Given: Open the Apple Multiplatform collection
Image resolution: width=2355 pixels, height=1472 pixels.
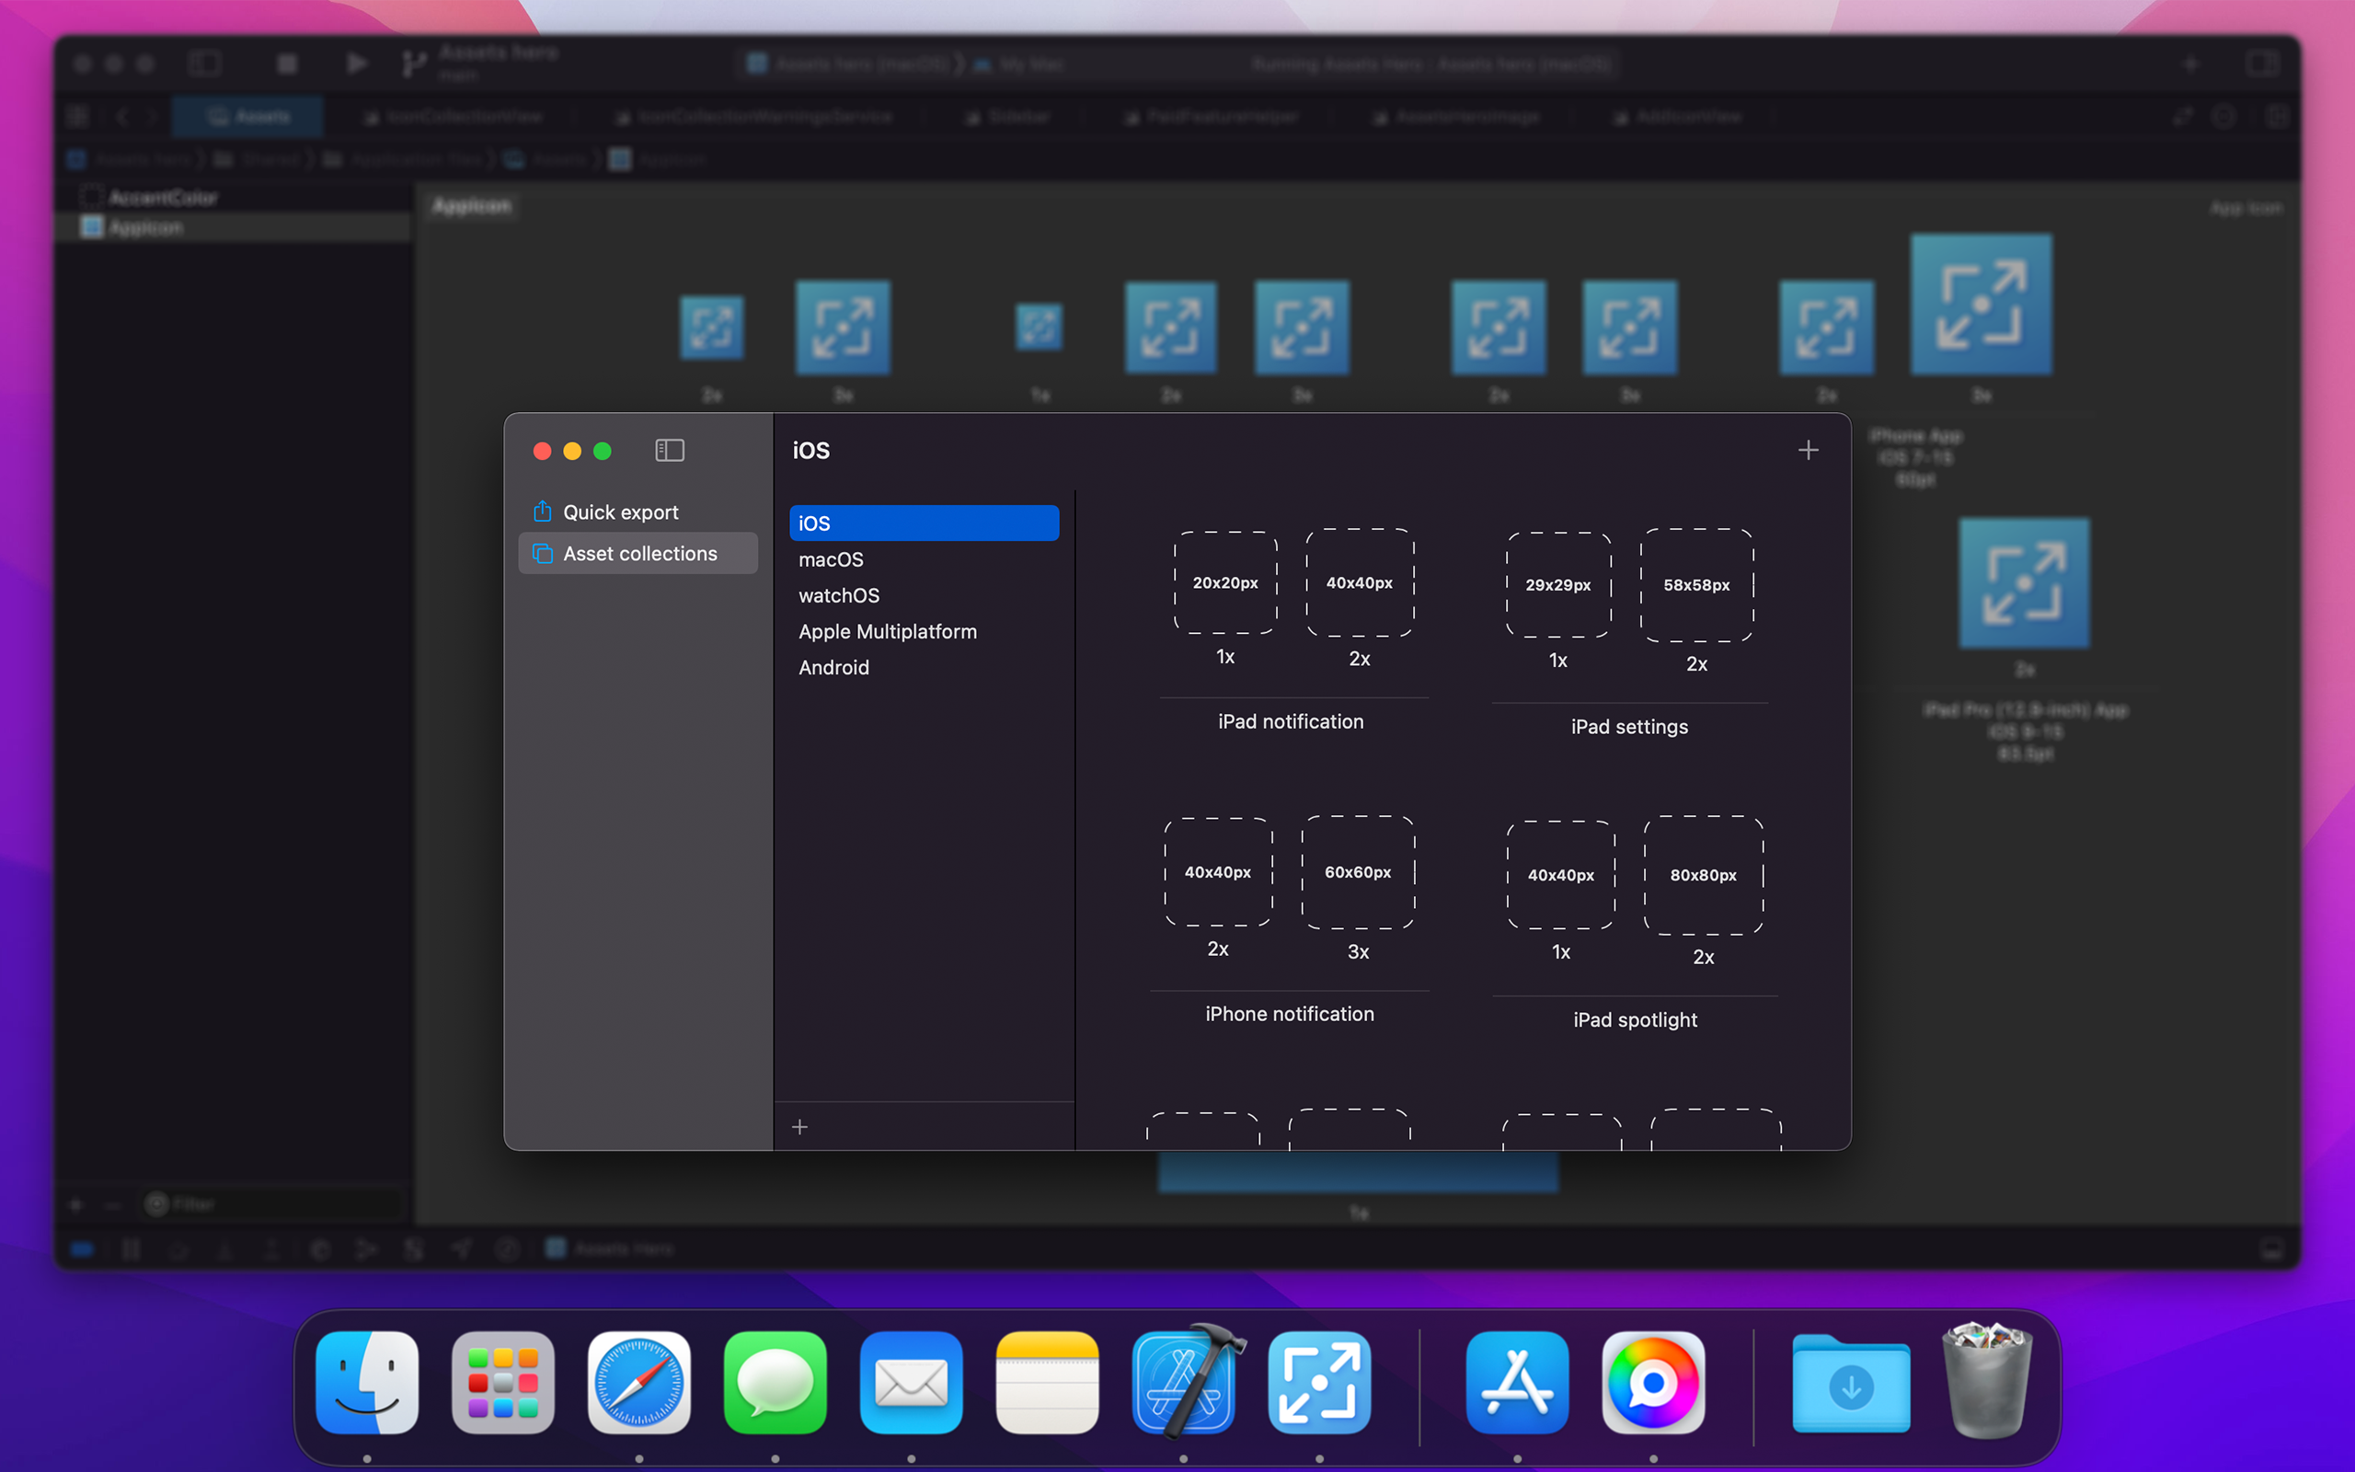Looking at the screenshot, I should tap(887, 631).
